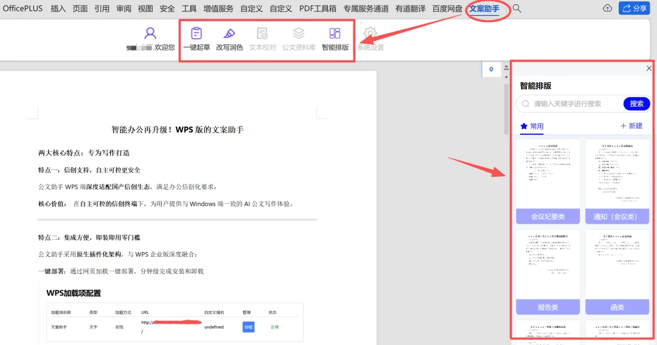The height and width of the screenshot is (345, 657).
Task: Choose the 报告类 template
Action: coord(547,272)
